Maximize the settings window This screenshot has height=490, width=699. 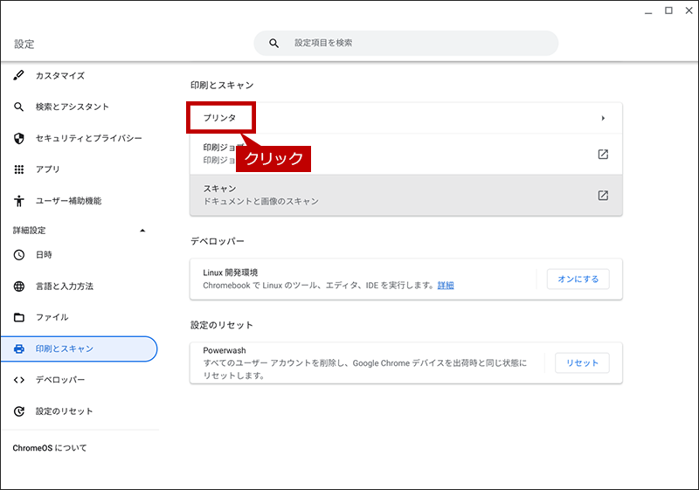(x=668, y=10)
